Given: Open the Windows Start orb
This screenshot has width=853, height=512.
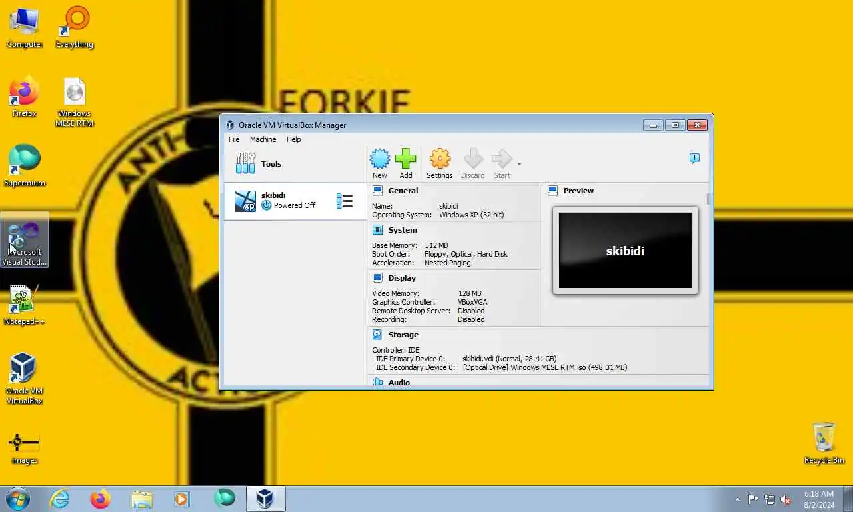Looking at the screenshot, I should coord(18,499).
